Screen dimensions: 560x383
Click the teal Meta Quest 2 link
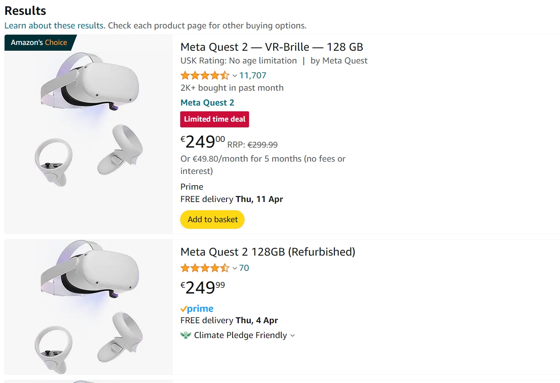[x=207, y=103]
